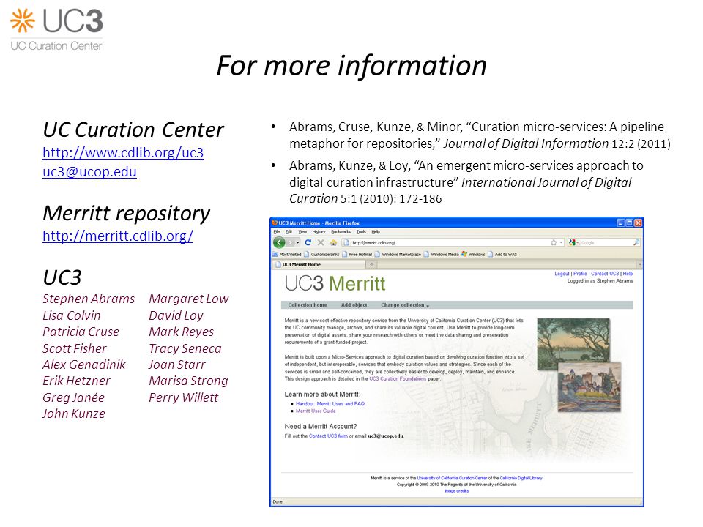Click the Profile link
703x527 pixels.
point(580,273)
